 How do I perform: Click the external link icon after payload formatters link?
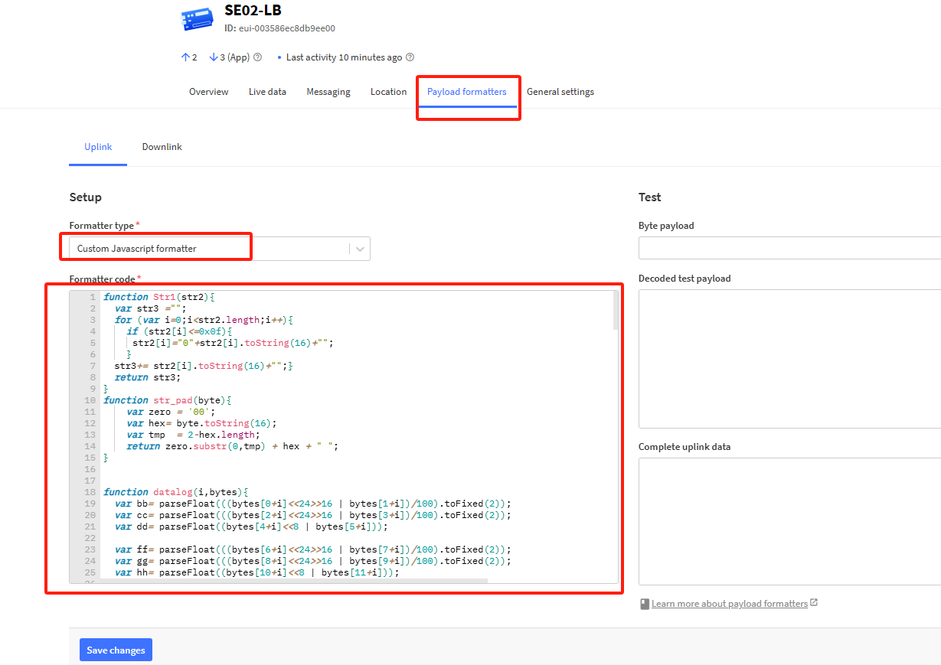[x=814, y=603]
